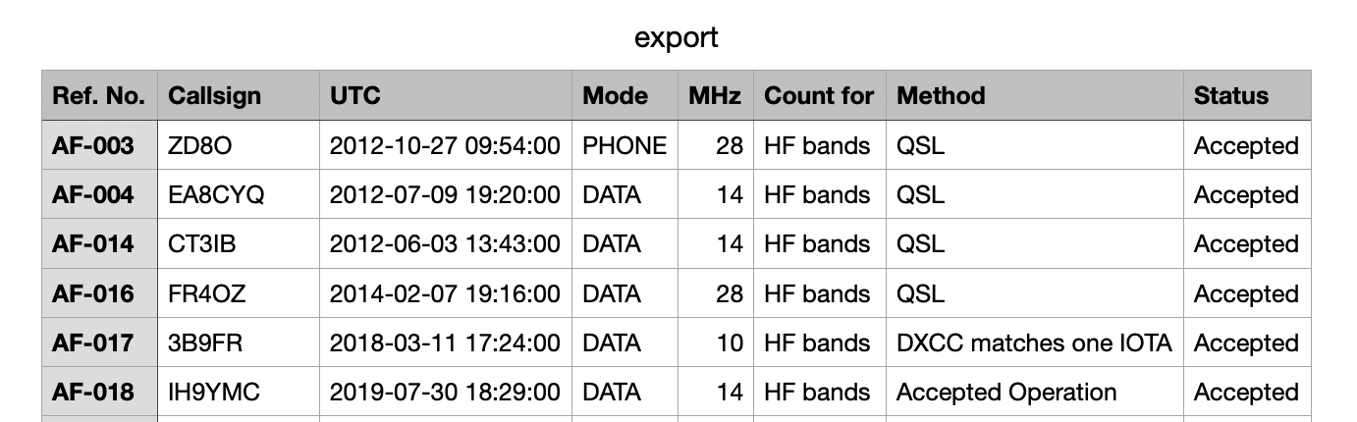Click the "DXCC matches one IOTA" cell
1357x422 pixels.
click(x=1034, y=343)
